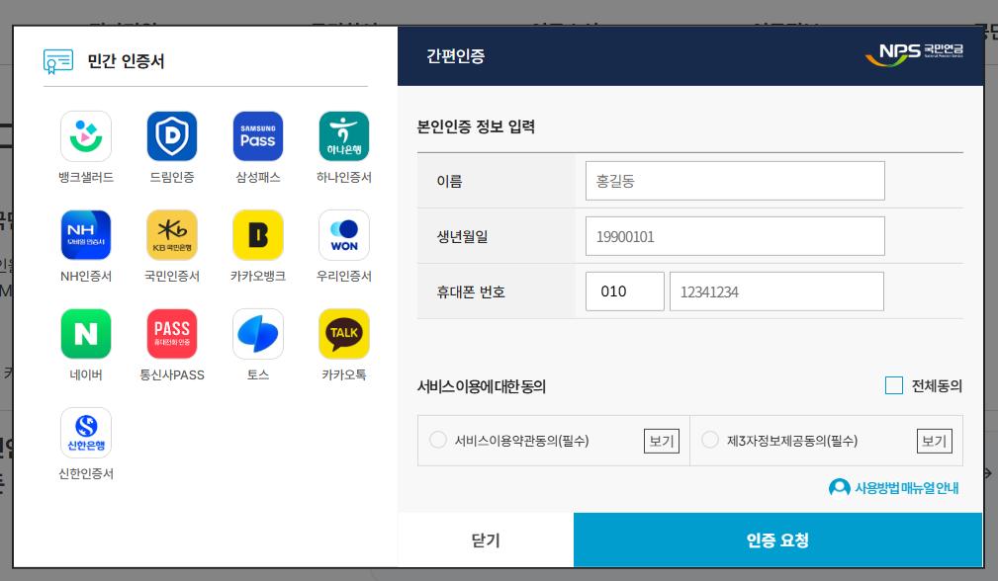Select the Samsung Pass icon

(258, 136)
